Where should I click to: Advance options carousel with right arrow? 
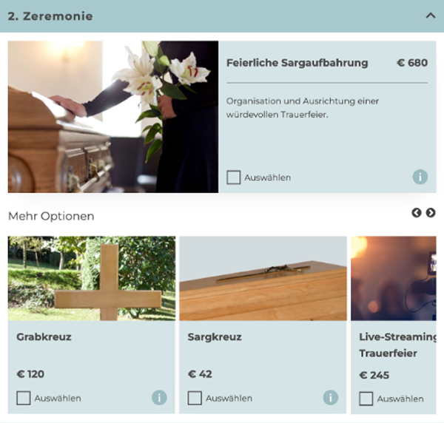pos(431,213)
